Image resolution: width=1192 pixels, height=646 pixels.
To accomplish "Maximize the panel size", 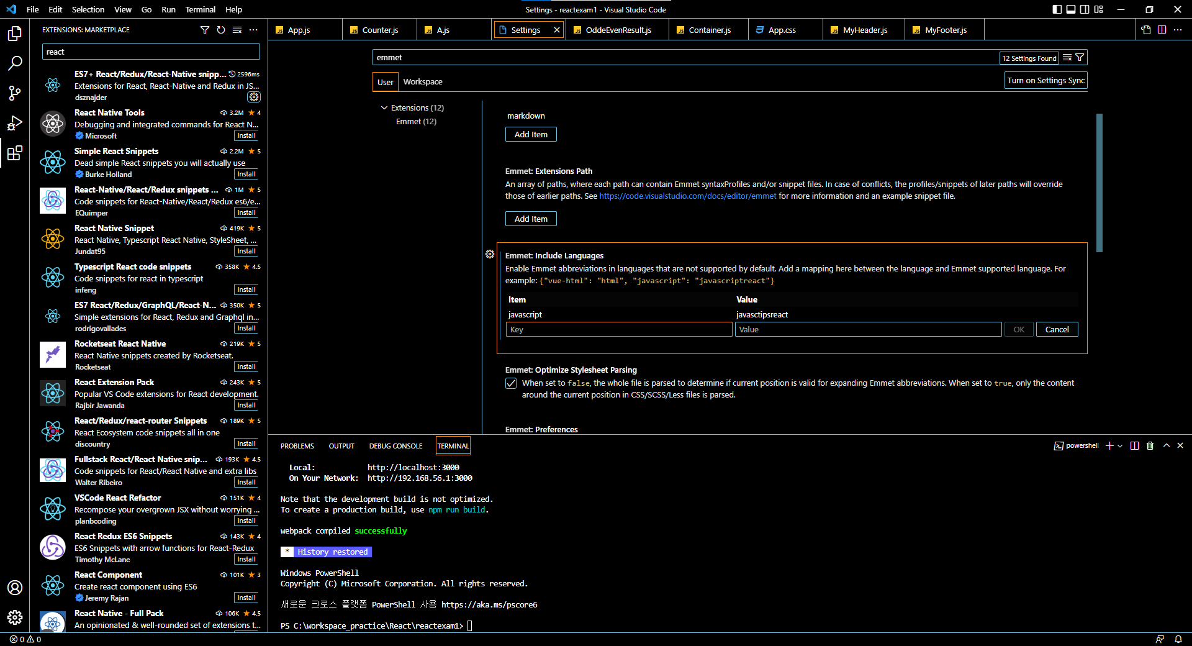I will (1167, 446).
